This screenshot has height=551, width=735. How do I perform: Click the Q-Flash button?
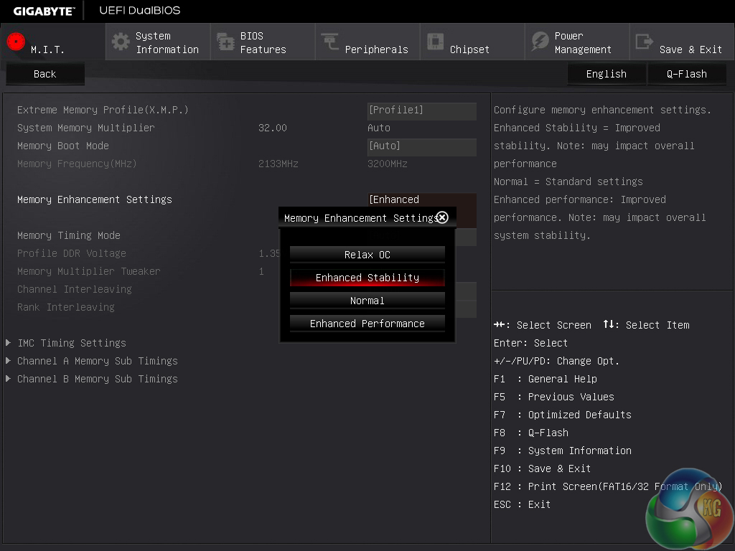(x=686, y=74)
